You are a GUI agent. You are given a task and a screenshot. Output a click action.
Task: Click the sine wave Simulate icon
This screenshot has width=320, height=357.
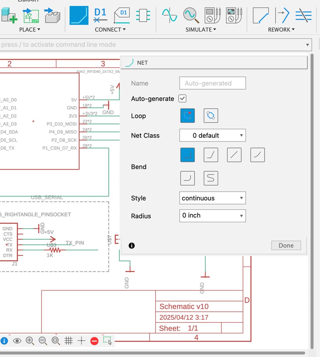coord(170,15)
